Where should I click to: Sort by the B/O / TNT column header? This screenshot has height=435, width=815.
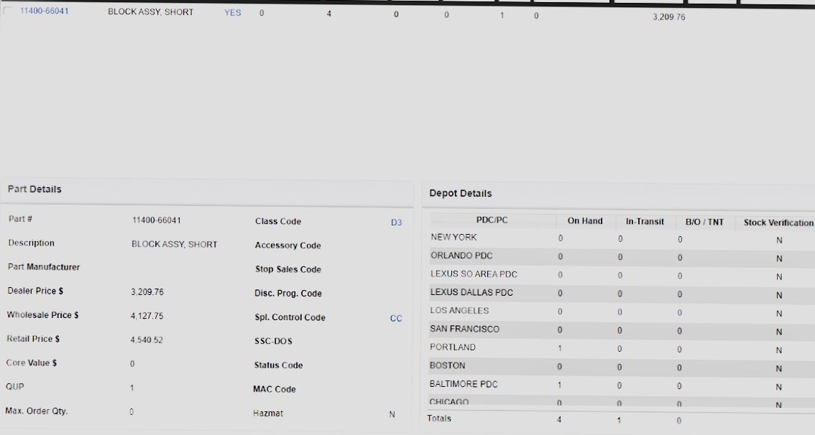point(705,223)
